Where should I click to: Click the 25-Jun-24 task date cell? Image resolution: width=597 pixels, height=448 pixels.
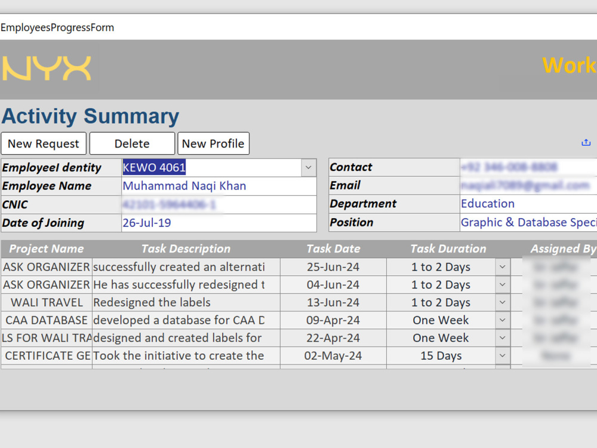coord(333,267)
